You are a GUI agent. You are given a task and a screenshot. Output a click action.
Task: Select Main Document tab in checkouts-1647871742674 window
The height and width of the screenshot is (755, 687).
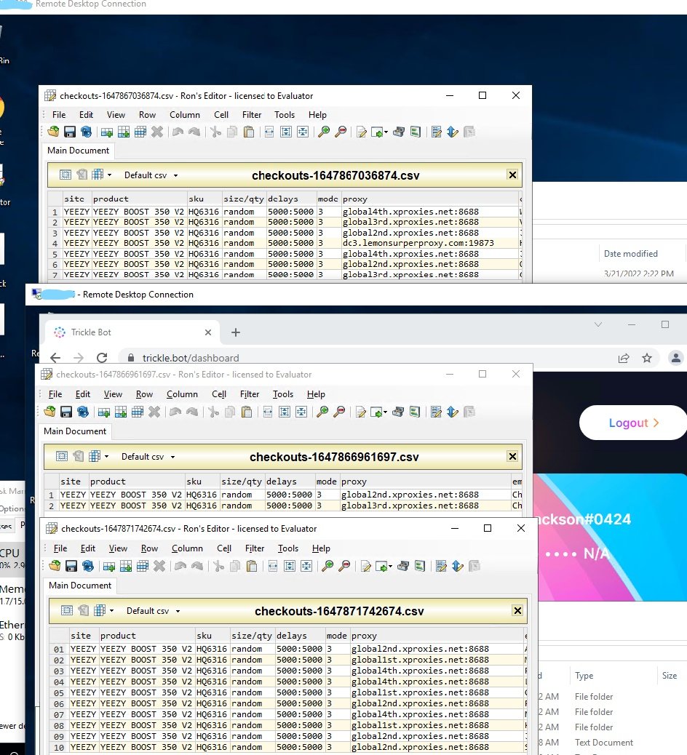click(x=80, y=585)
